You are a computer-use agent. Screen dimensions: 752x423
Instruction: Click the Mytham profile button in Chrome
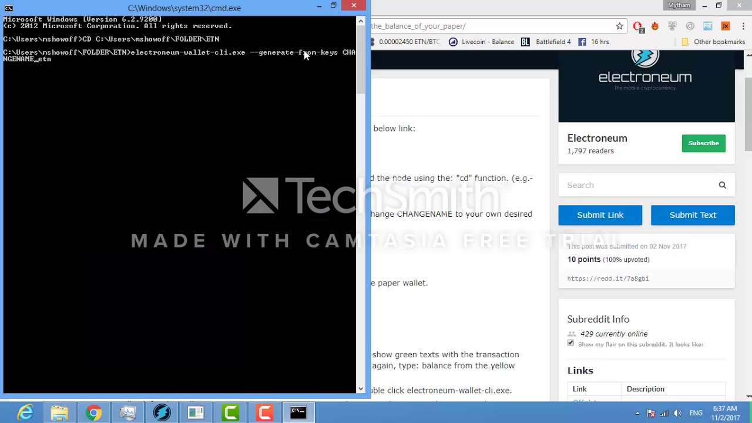pyautogui.click(x=679, y=5)
